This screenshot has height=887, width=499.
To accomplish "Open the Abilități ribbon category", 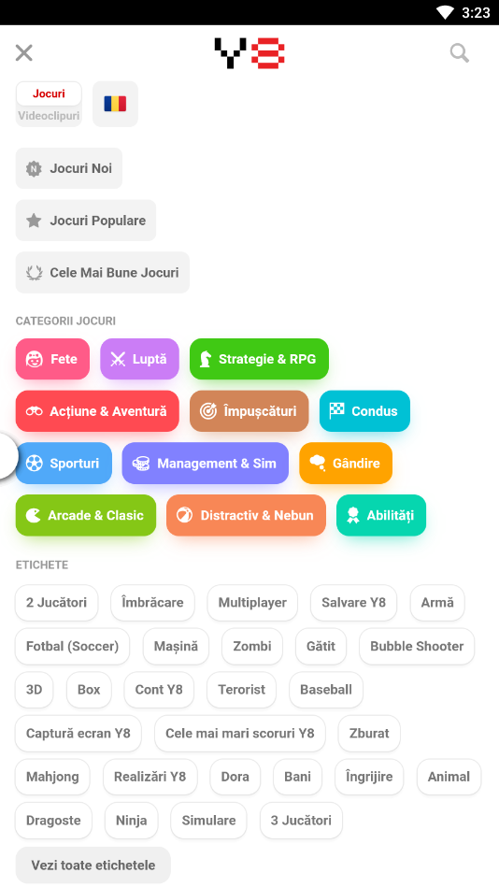I will 381,515.
